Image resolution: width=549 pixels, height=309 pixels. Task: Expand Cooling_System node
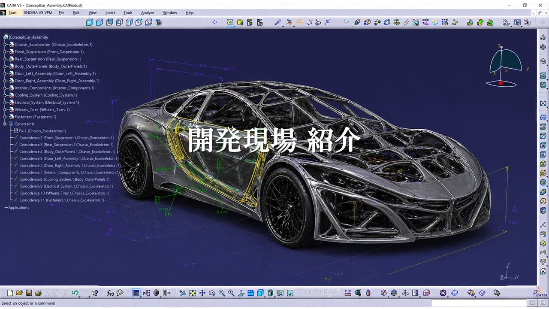pos(5,95)
